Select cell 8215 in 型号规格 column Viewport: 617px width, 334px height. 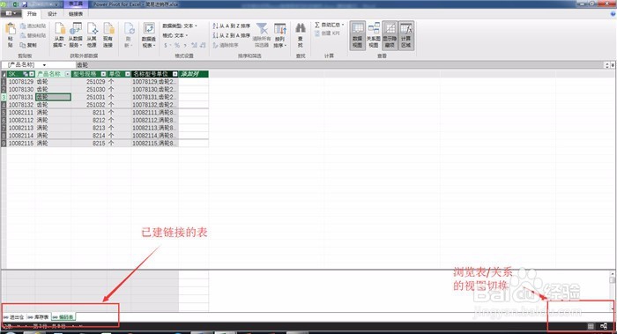[x=89, y=144]
